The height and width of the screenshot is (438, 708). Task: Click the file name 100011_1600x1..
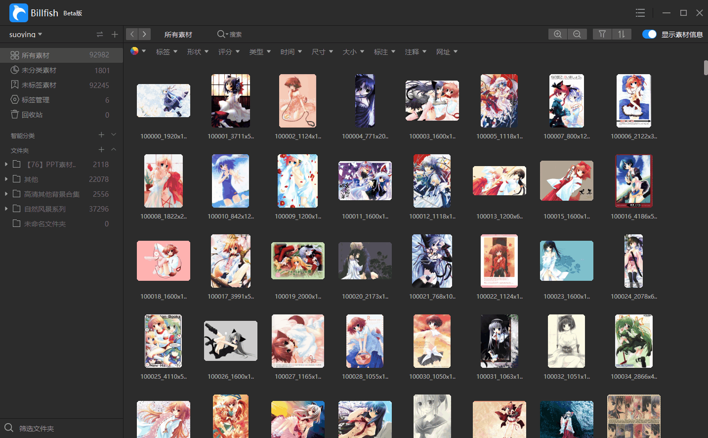click(x=365, y=217)
